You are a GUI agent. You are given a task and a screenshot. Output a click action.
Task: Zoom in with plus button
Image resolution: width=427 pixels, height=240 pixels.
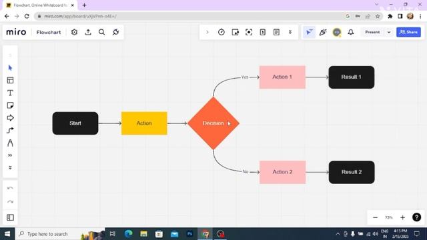(402, 217)
